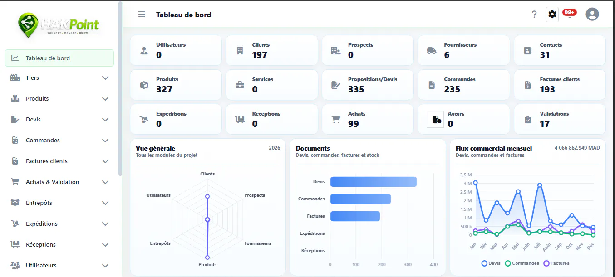Click the Validations clipboard-check icon
Screen dimensions: 615x277
coord(527,119)
